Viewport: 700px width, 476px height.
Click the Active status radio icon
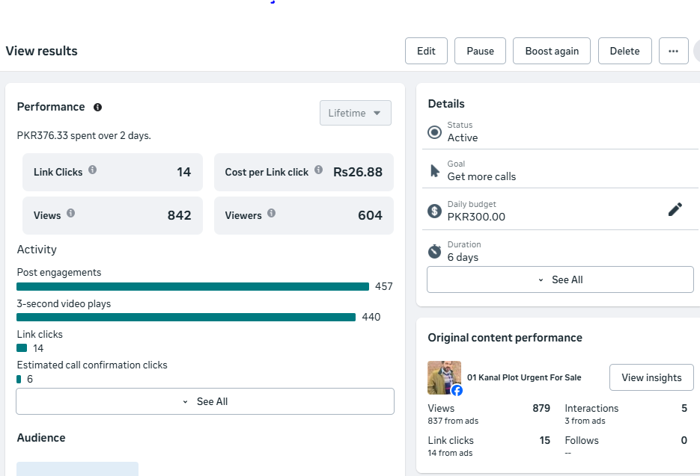coord(434,132)
